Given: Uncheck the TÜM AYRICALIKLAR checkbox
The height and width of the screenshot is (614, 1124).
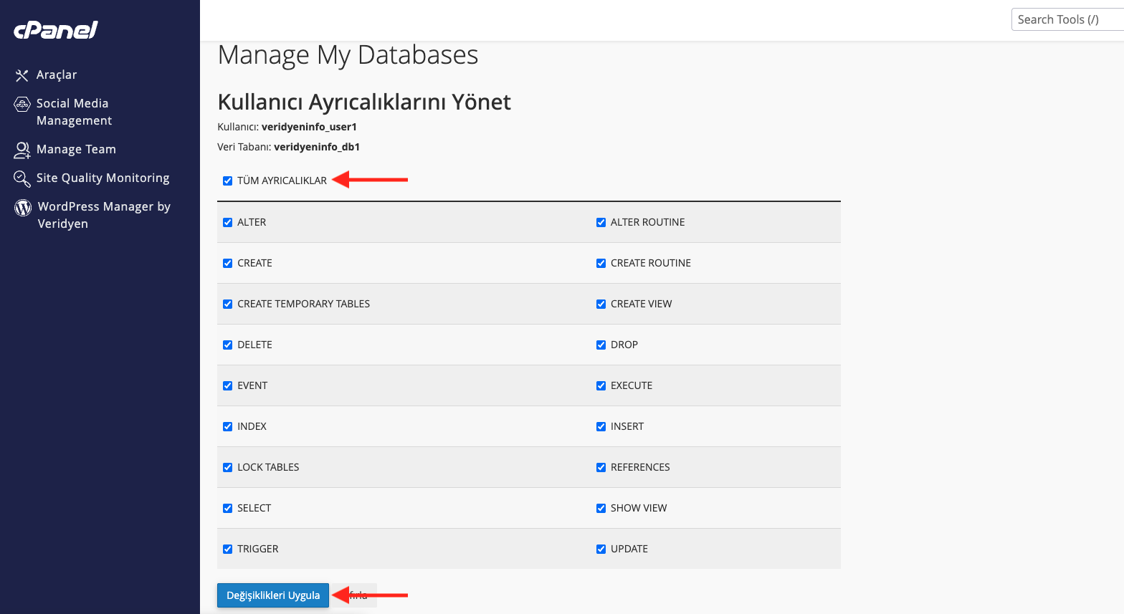Looking at the screenshot, I should (x=228, y=181).
